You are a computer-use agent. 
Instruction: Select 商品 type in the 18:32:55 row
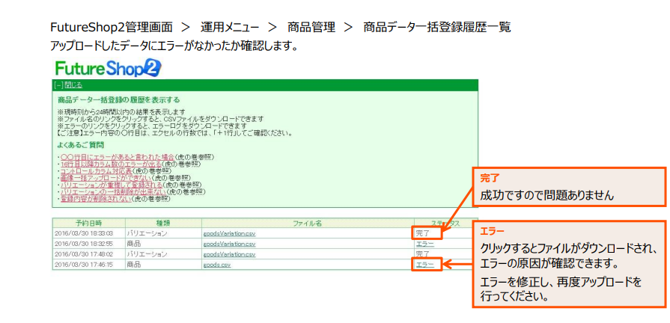click(x=134, y=244)
